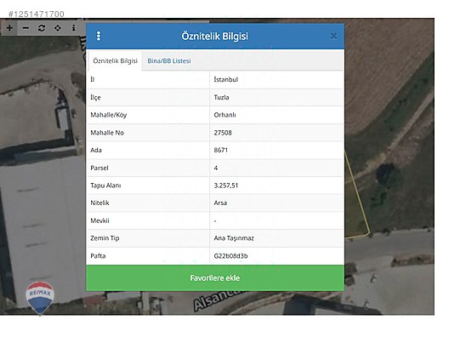Switch to the Bina/BB Listesi tab
The height and width of the screenshot is (337, 449).
pyautogui.click(x=169, y=60)
